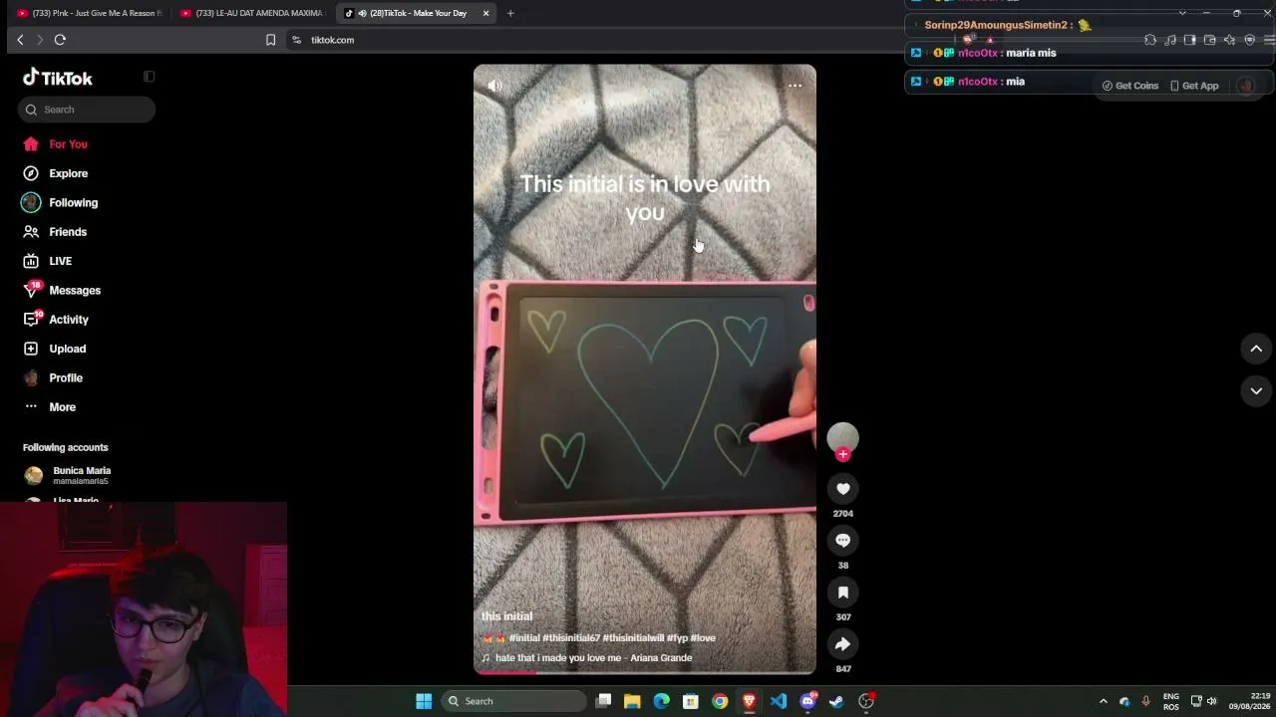The image size is (1276, 717).
Task: Go to the next video
Action: pos(1256,391)
